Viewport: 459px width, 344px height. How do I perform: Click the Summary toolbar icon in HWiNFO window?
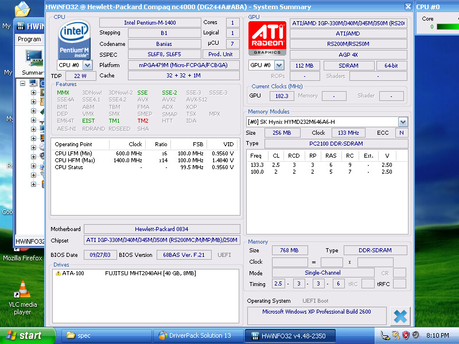click(33, 62)
